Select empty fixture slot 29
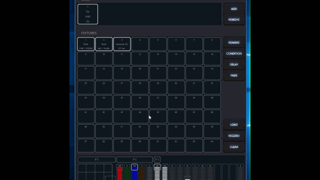The height and width of the screenshot is (180, 320). pyautogui.click(x=158, y=87)
